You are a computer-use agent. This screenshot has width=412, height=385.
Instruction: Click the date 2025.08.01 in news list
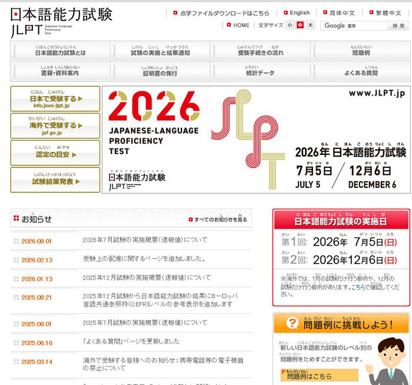point(36,324)
